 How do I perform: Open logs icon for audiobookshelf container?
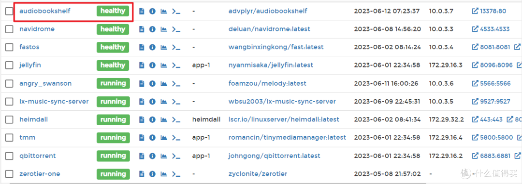tap(142, 11)
